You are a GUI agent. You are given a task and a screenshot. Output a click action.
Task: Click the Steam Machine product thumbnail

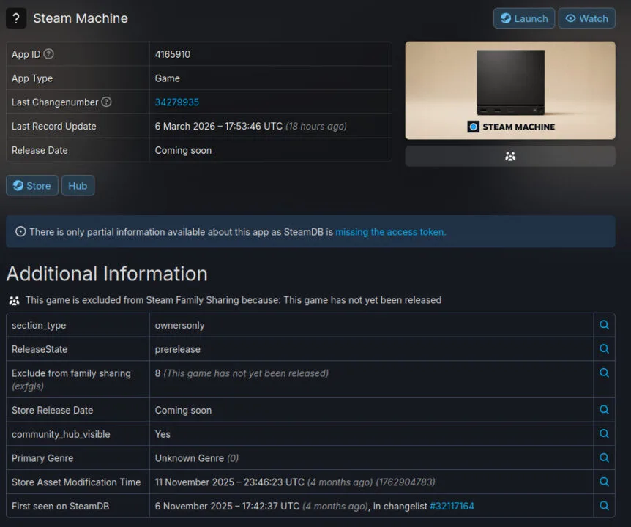click(509, 89)
